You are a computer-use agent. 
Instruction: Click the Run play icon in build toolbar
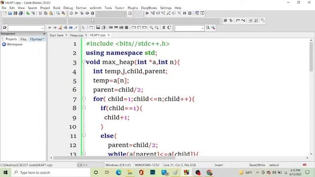tap(76, 13)
